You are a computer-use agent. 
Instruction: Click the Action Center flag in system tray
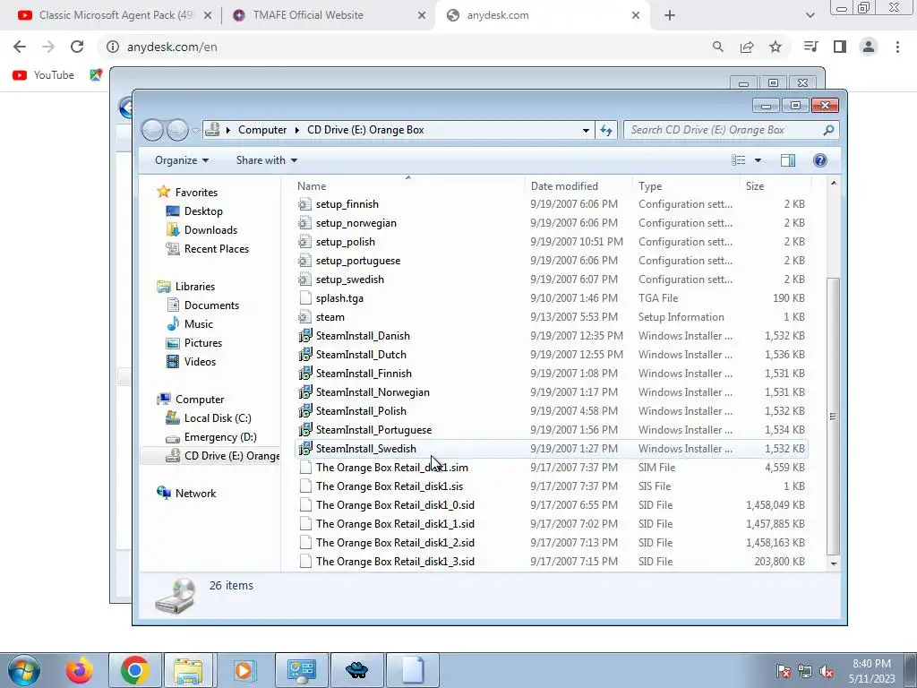click(x=784, y=671)
